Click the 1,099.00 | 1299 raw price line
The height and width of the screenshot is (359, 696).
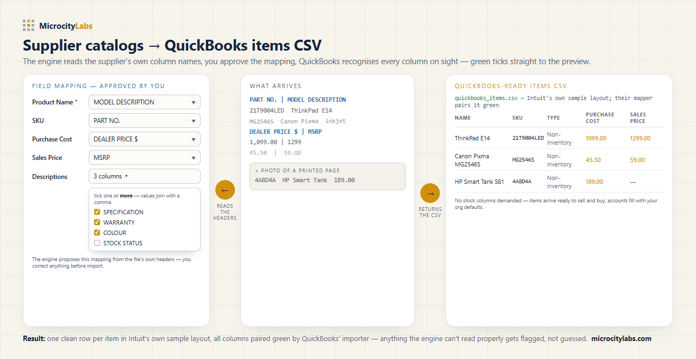[x=275, y=142]
